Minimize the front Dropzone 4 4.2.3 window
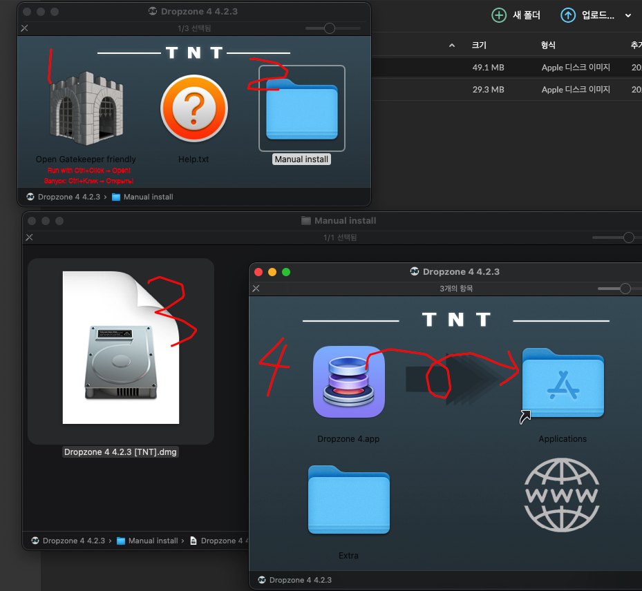The height and width of the screenshot is (591, 642). click(272, 272)
